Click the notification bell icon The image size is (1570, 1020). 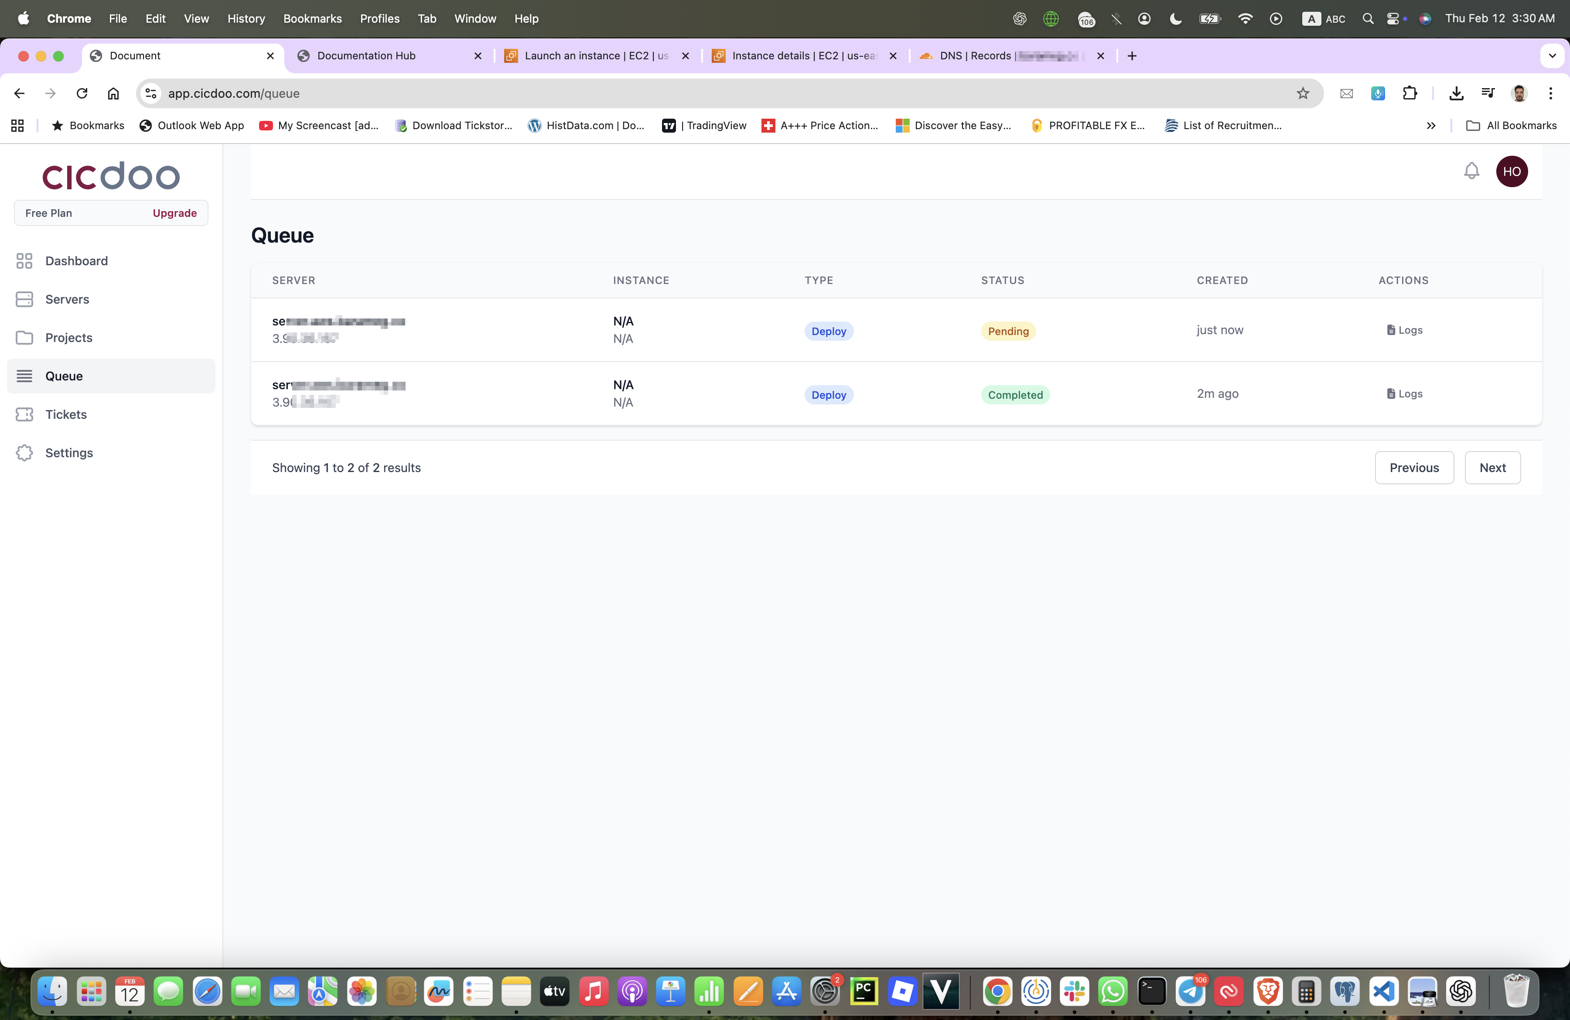[x=1471, y=171]
